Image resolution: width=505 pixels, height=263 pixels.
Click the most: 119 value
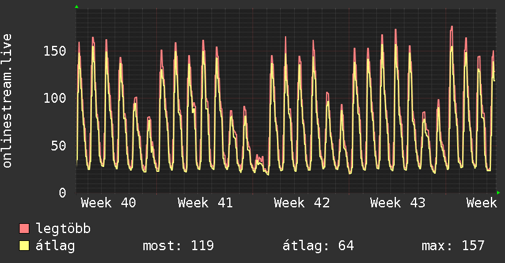pos(178,246)
